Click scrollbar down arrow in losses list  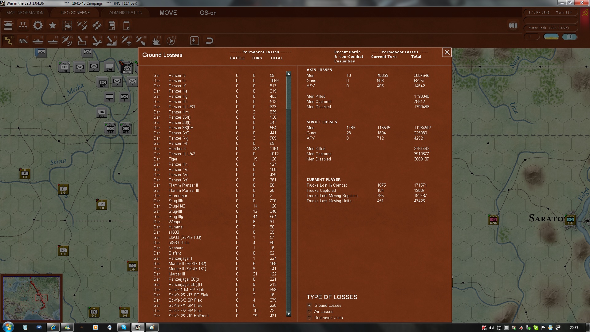pos(289,314)
